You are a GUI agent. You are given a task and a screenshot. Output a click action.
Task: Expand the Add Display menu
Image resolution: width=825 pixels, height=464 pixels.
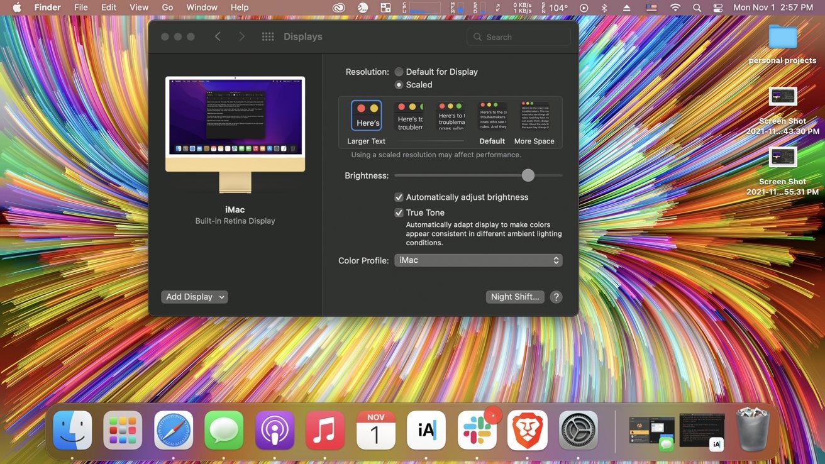pyautogui.click(x=194, y=296)
